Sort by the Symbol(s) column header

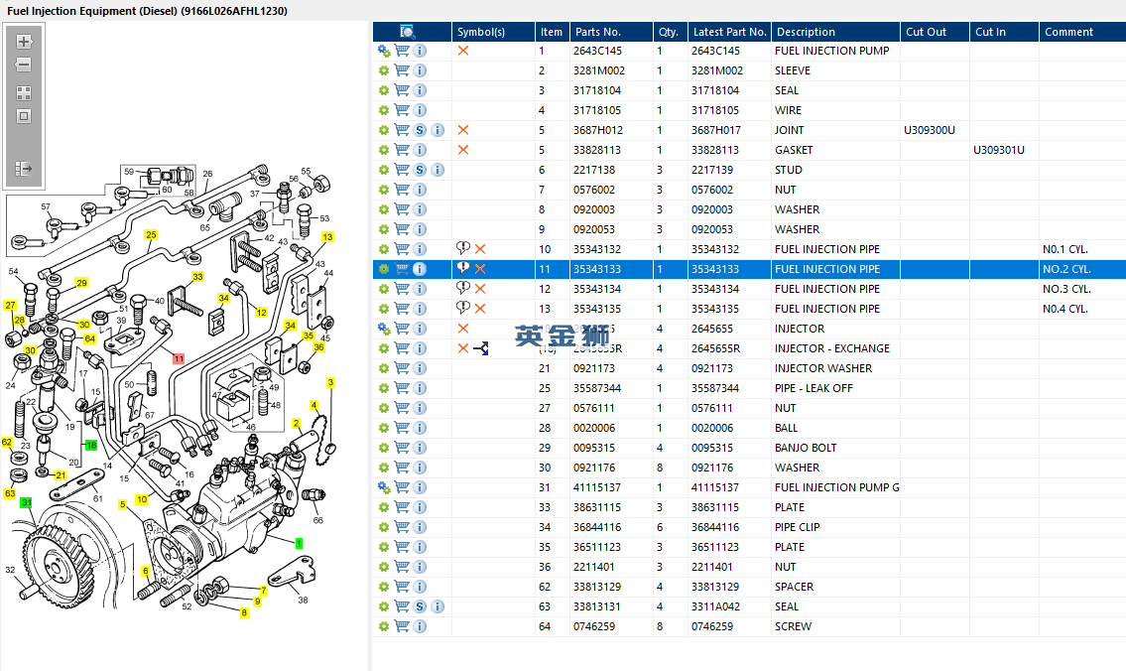(493, 32)
